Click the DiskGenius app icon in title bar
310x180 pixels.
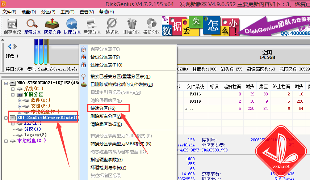tap(4, 4)
